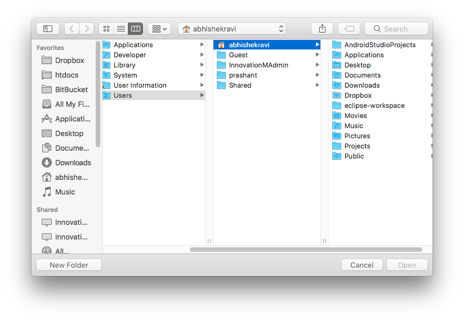Click the horizontal scrollbar

coord(306,250)
